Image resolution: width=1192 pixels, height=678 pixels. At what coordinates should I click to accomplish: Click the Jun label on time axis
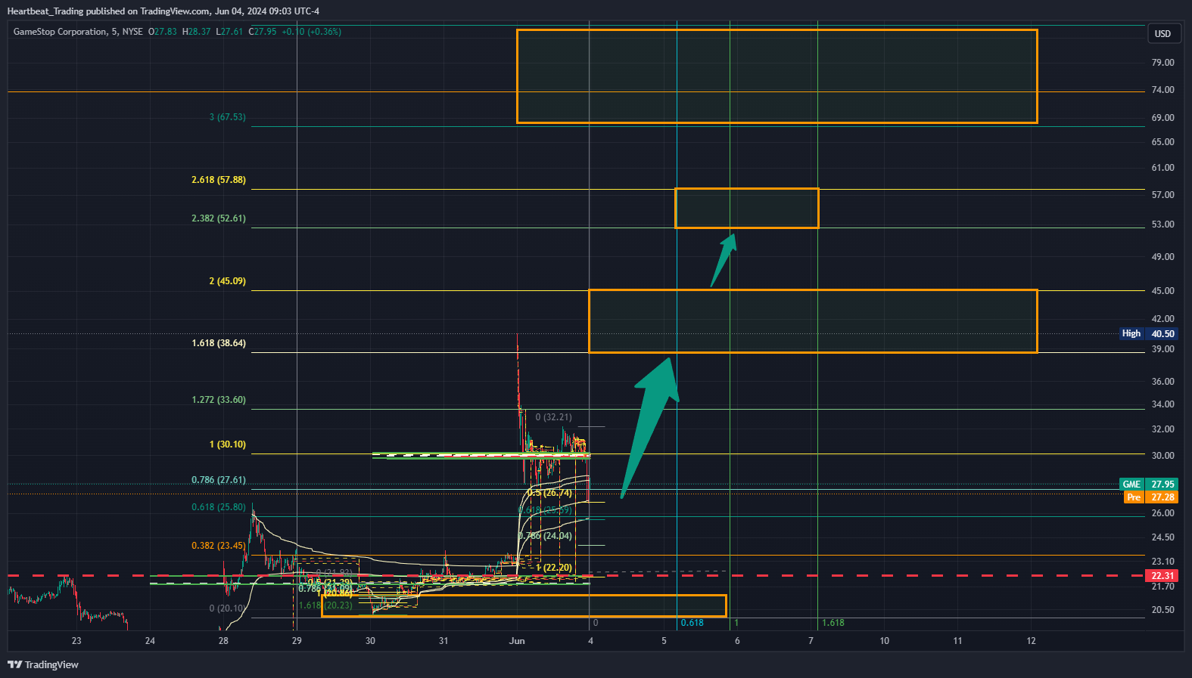click(x=517, y=641)
